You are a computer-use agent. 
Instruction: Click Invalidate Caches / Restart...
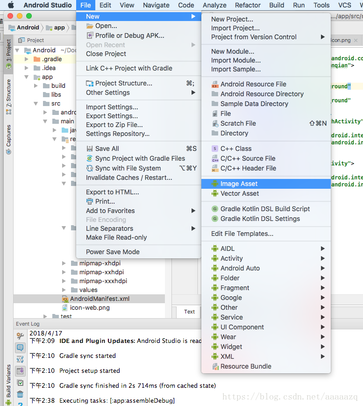click(x=139, y=178)
